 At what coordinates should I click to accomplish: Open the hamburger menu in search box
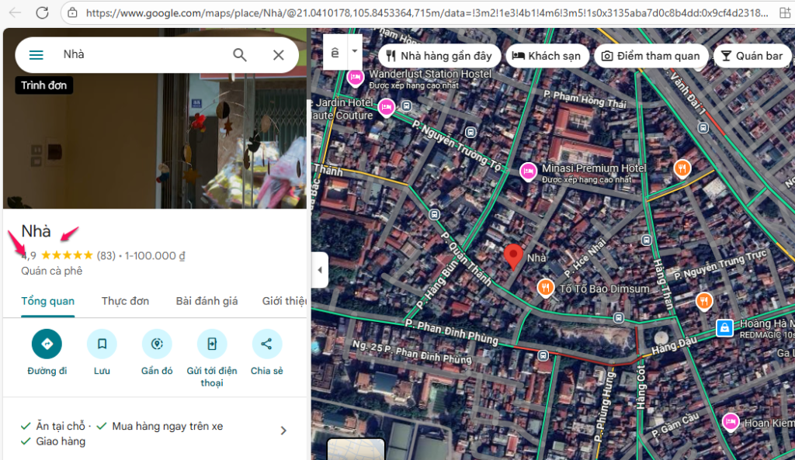click(x=36, y=55)
